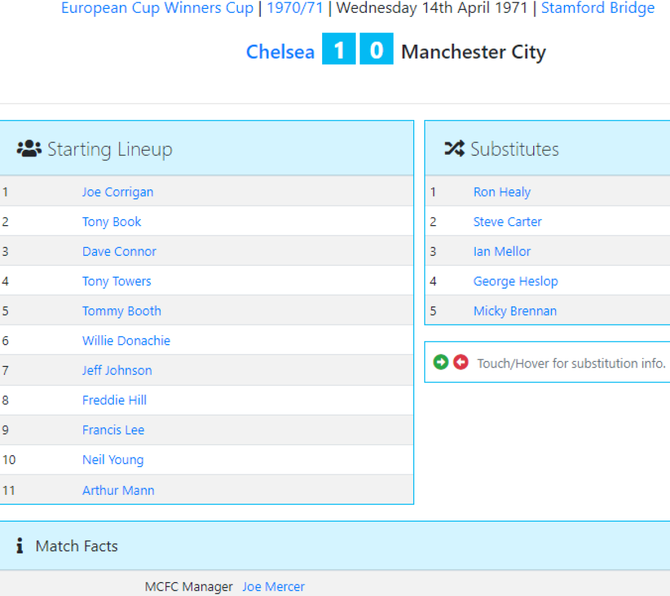The width and height of the screenshot is (670, 596).
Task: Select Willie Donachie in the lineup
Action: [x=126, y=341]
